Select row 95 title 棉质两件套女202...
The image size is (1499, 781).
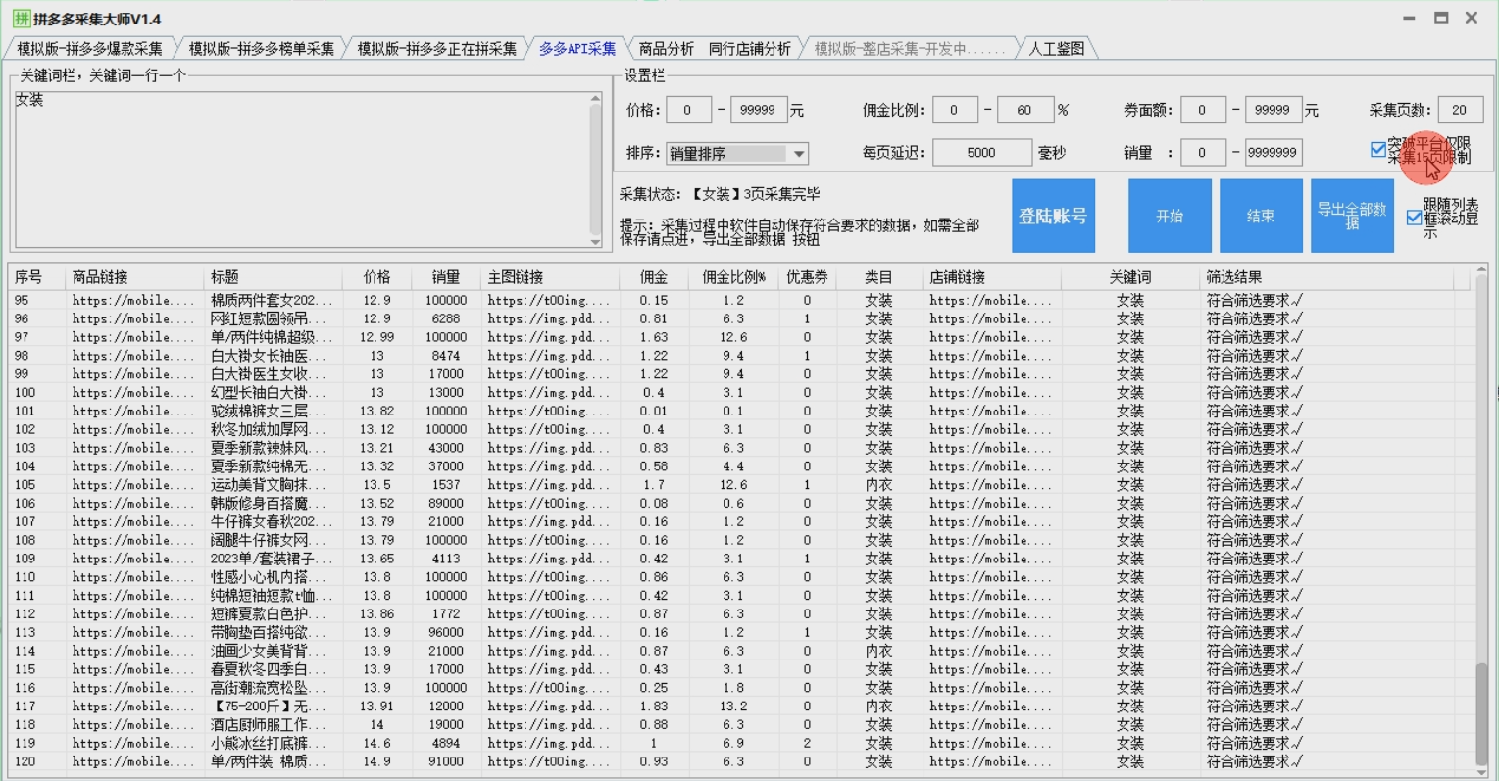pos(272,300)
